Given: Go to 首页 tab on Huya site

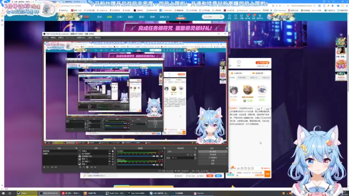Looking at the screenshot, I should (99, 17).
